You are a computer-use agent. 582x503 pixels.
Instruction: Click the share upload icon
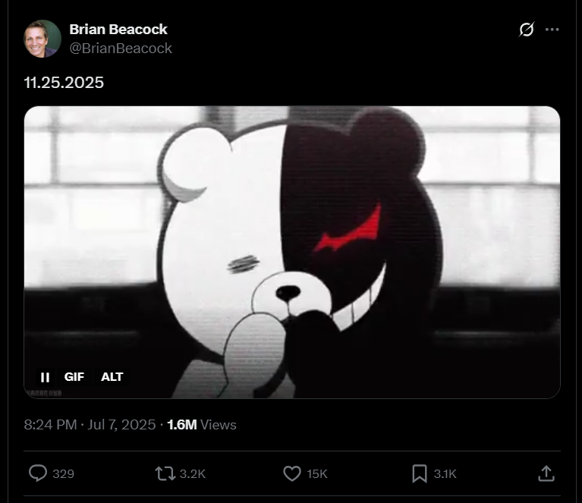[546, 473]
